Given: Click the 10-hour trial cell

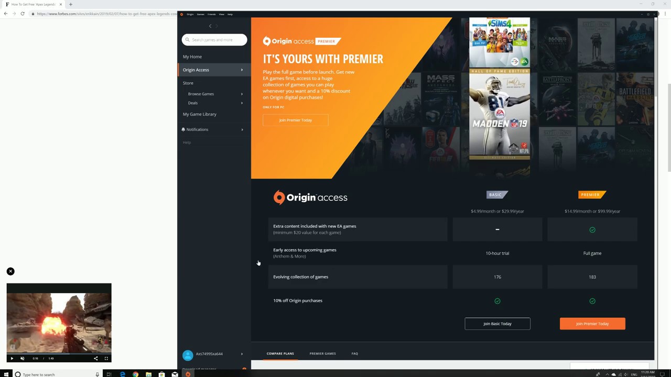Looking at the screenshot, I should pos(497,253).
